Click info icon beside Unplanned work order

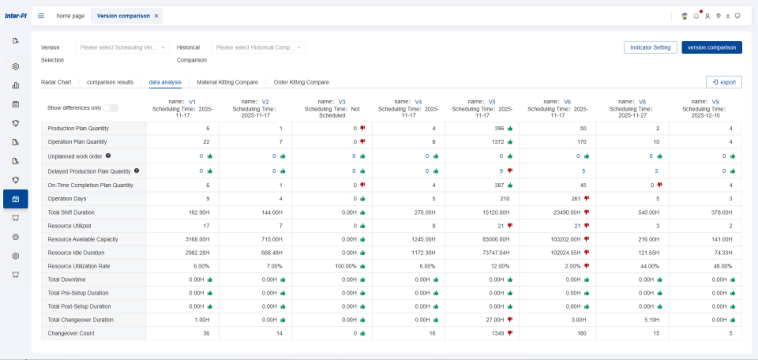click(x=108, y=156)
